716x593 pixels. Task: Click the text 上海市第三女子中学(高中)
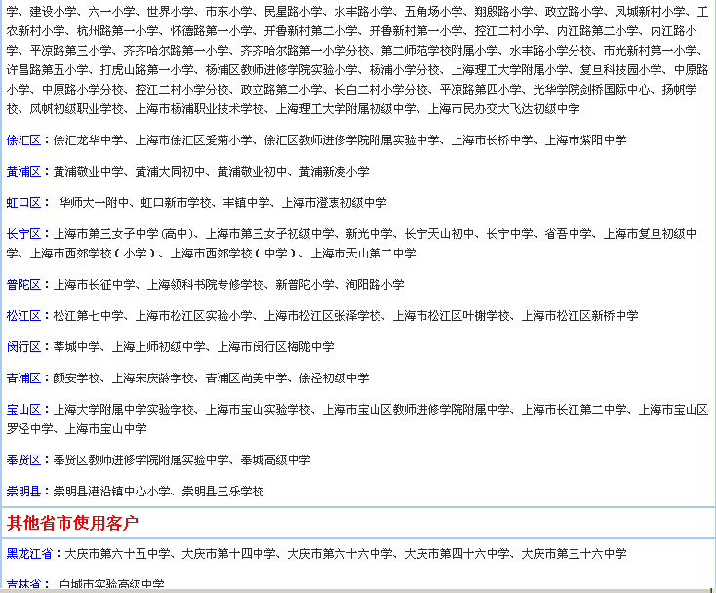123,234
